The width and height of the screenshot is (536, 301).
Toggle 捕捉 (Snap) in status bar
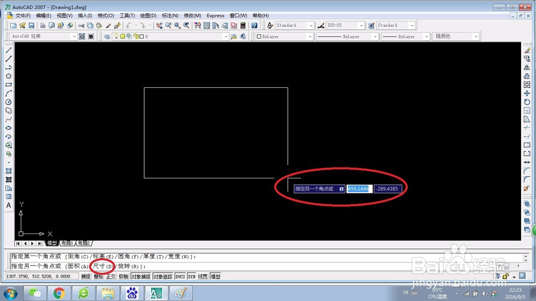[x=86, y=276]
